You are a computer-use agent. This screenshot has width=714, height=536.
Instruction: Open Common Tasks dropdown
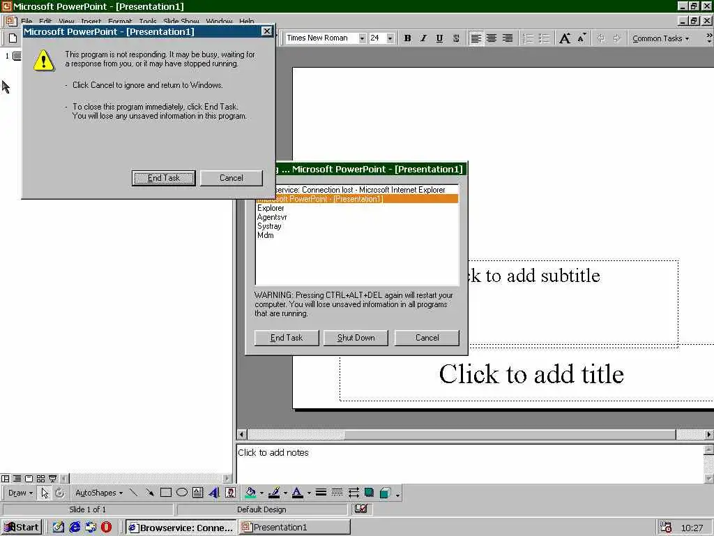coord(660,38)
